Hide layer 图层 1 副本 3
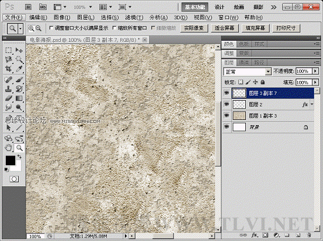The image size is (323, 241). [227, 116]
